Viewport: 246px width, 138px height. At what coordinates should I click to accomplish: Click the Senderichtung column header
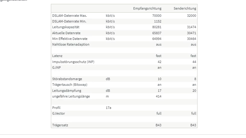coord(185,8)
